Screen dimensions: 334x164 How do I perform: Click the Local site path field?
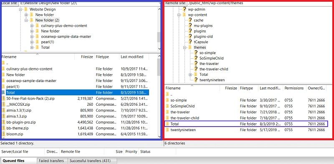[x=89, y=3]
